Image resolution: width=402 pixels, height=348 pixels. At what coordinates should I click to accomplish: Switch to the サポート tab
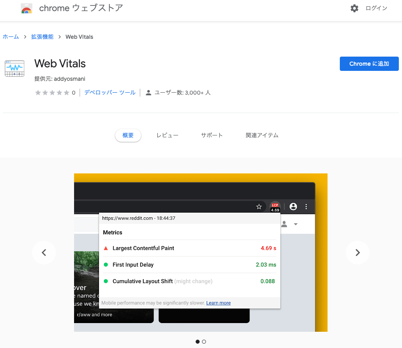(x=212, y=135)
